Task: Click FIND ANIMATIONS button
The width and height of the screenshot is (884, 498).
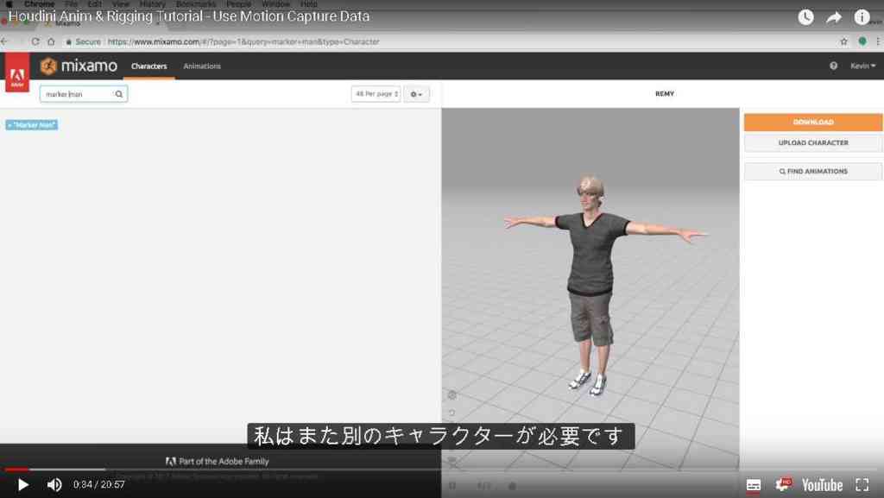Action: pos(813,171)
